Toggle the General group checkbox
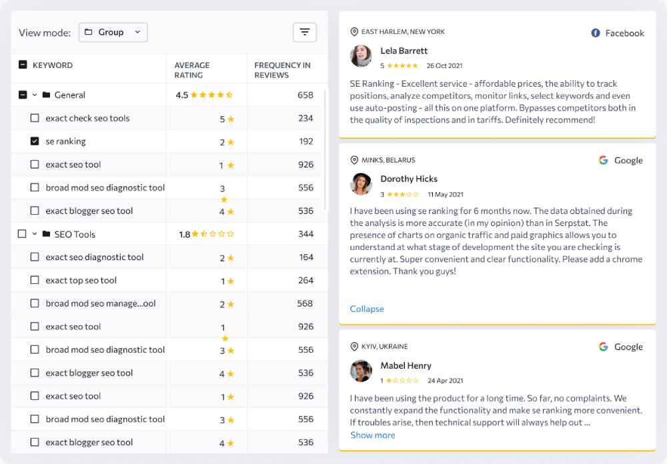The image size is (667, 464). click(23, 95)
